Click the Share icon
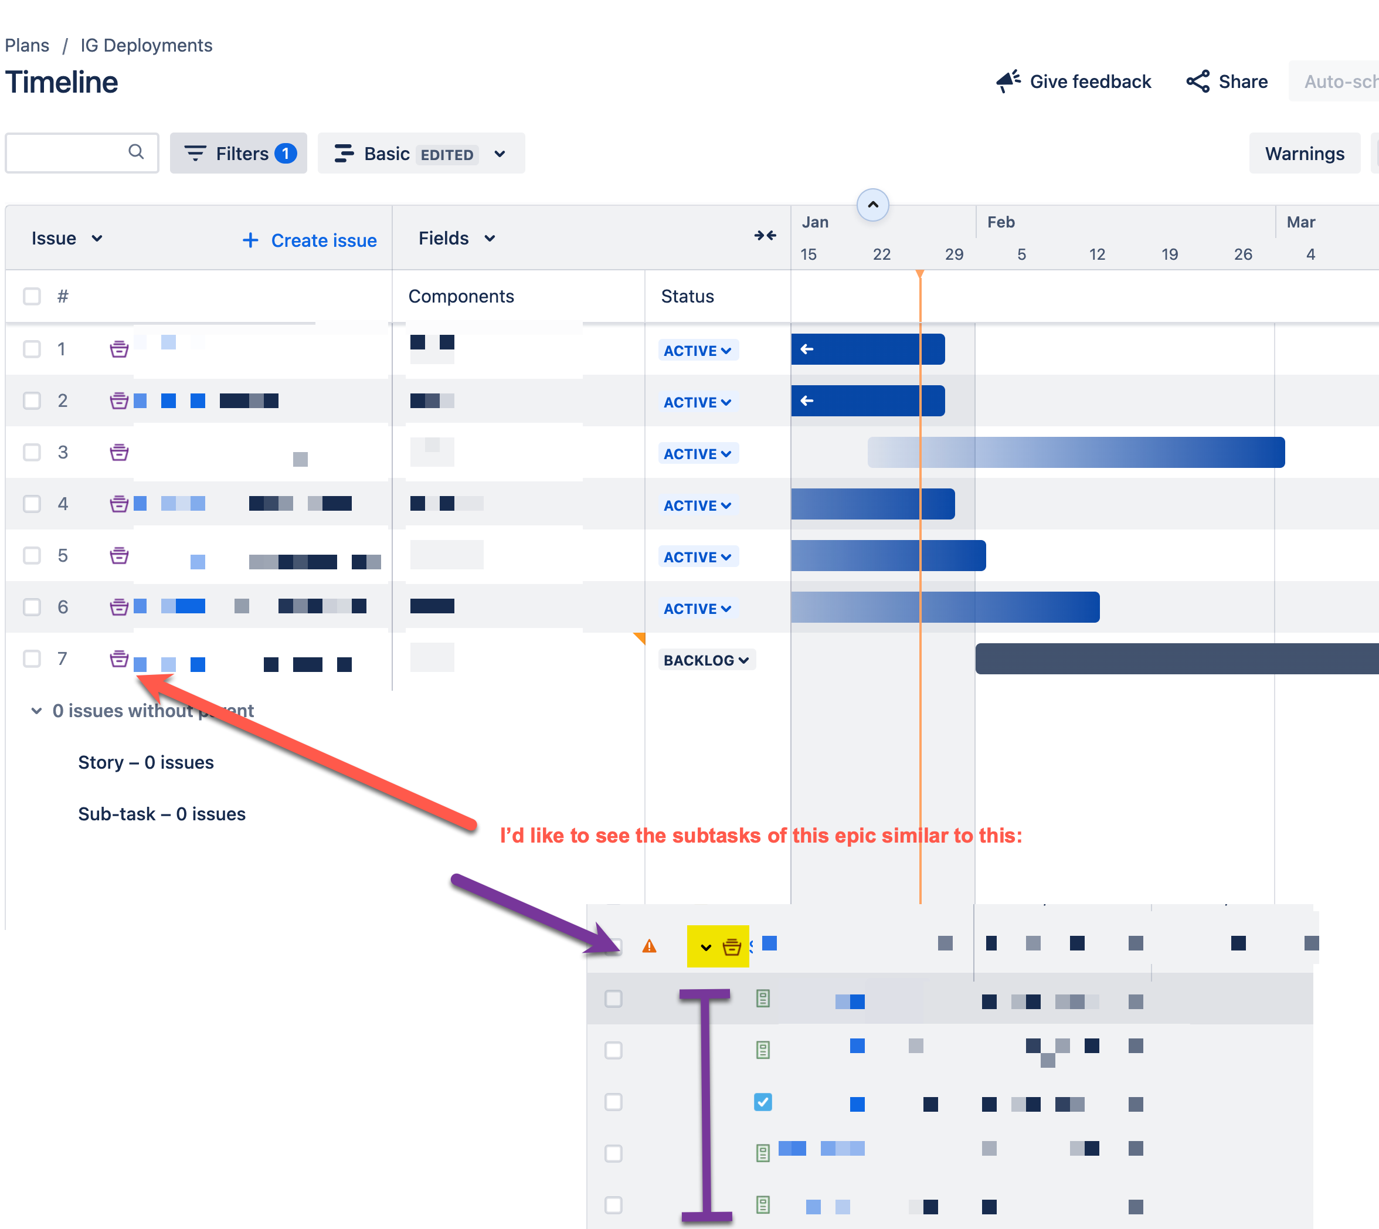1379x1229 pixels. click(1198, 81)
